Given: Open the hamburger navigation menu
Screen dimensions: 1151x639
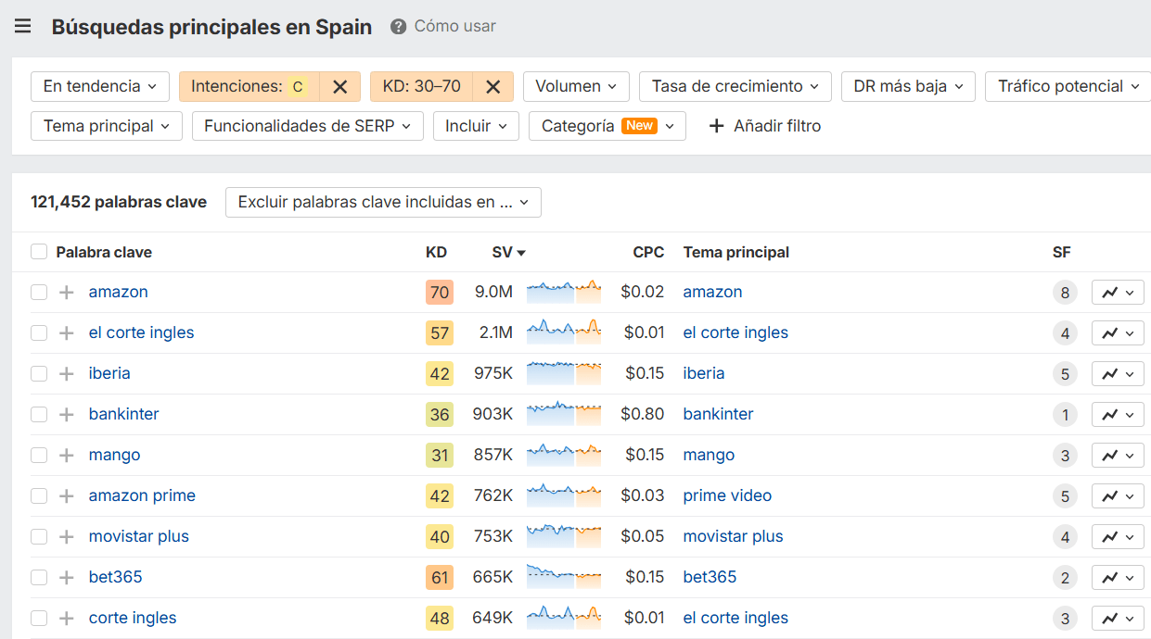Looking at the screenshot, I should [x=22, y=26].
